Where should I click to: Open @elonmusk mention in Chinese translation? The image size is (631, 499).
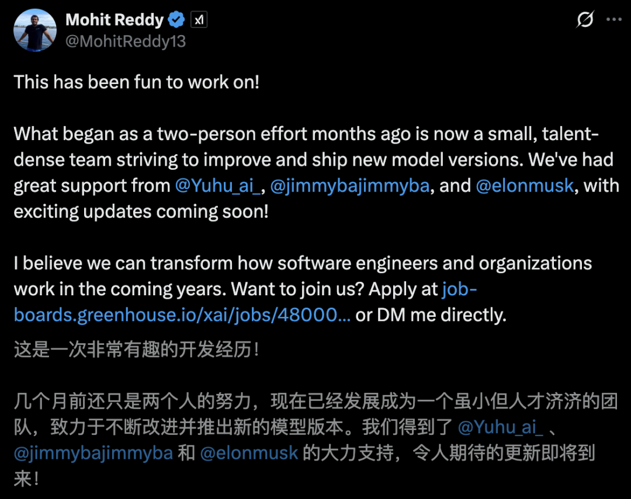pyautogui.click(x=249, y=453)
